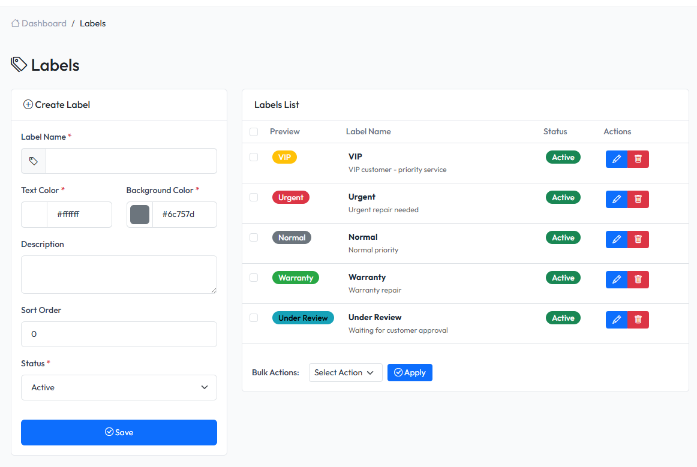This screenshot has width=697, height=467.
Task: Click the tag icon beside Label Name field
Action: [33, 161]
